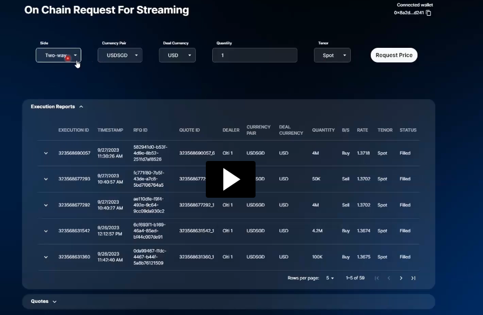Image resolution: width=483 pixels, height=315 pixels.
Task: Click the 50K quantity cell
Action: tap(316, 179)
